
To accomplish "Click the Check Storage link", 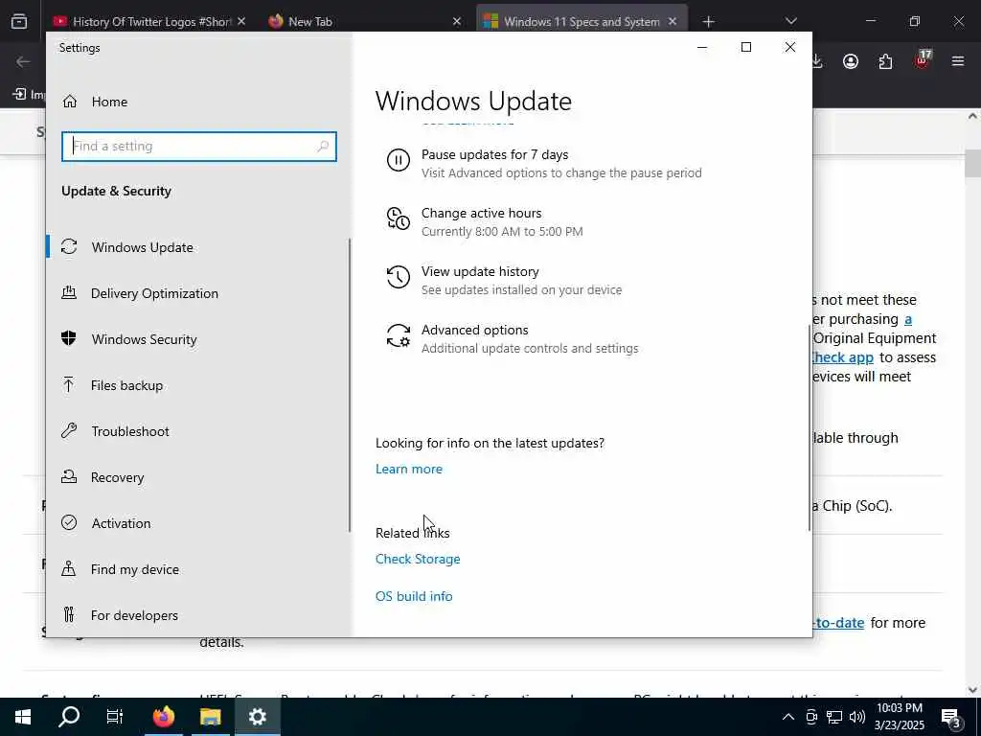I will point(418,559).
